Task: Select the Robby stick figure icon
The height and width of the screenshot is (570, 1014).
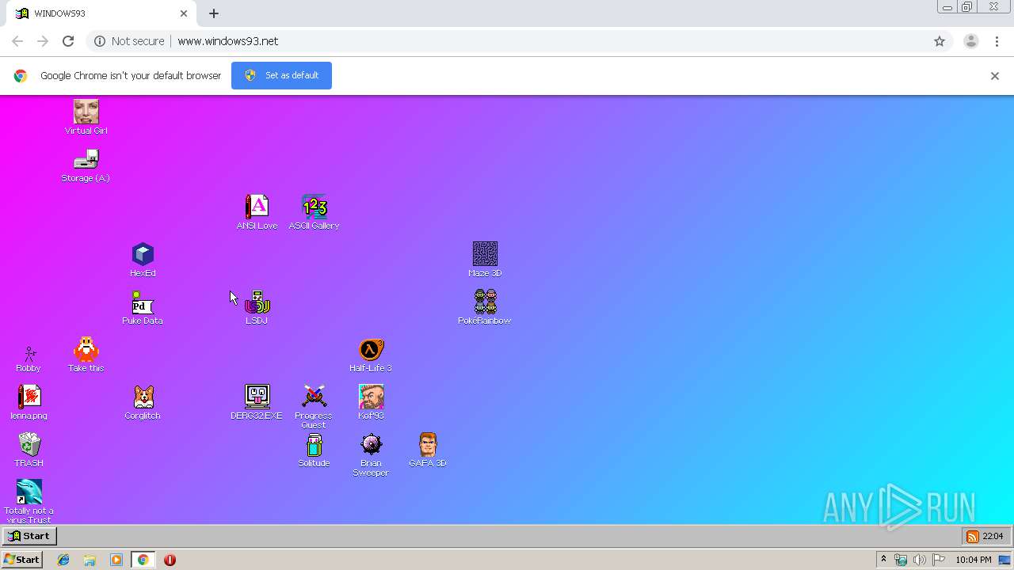Action: [29, 355]
